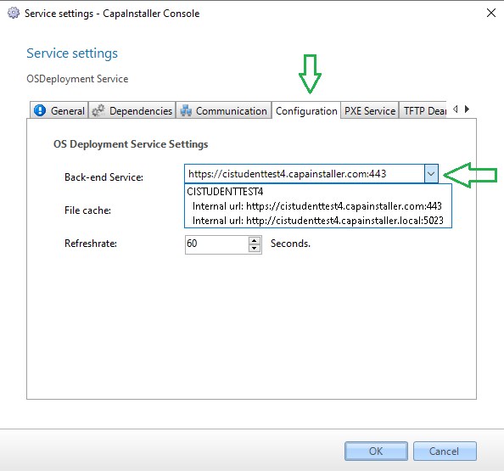Click Cancel to discard the changes
504x471 pixels.
[445, 451]
